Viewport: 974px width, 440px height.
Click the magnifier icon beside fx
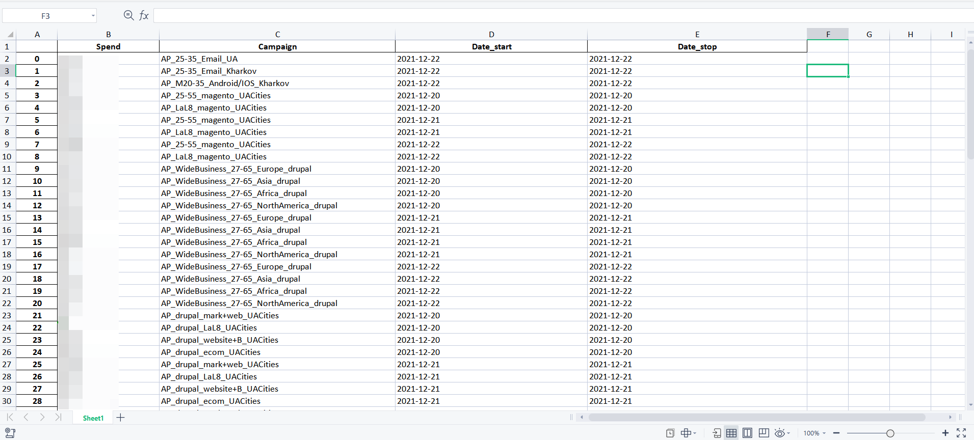pyautogui.click(x=128, y=15)
